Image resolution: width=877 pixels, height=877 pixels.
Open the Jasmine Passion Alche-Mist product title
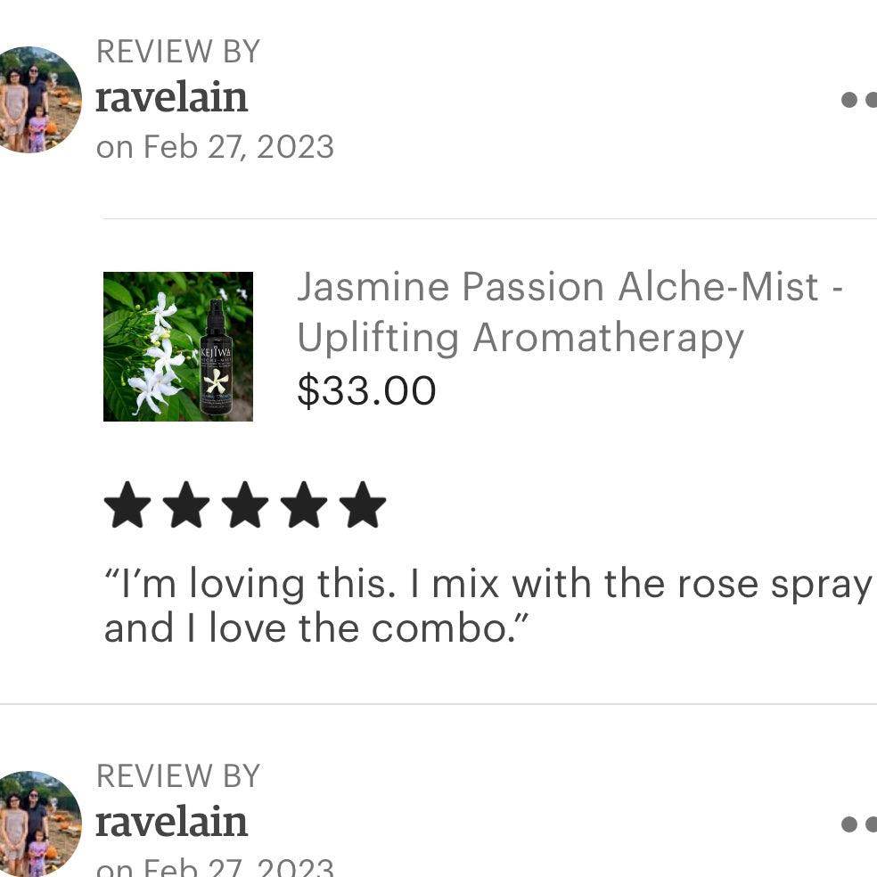point(569,312)
